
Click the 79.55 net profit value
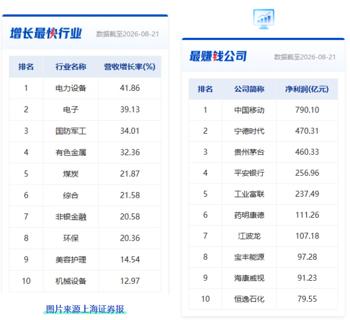[307, 299]
